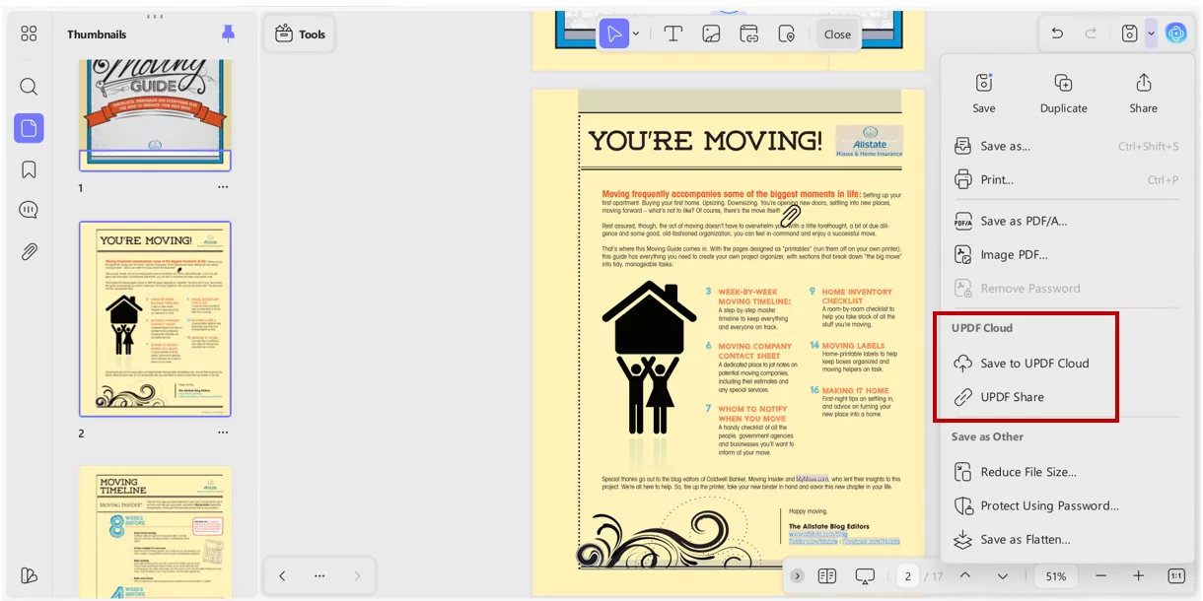
Task: Click the paperclip attachment on the page
Action: (x=790, y=216)
